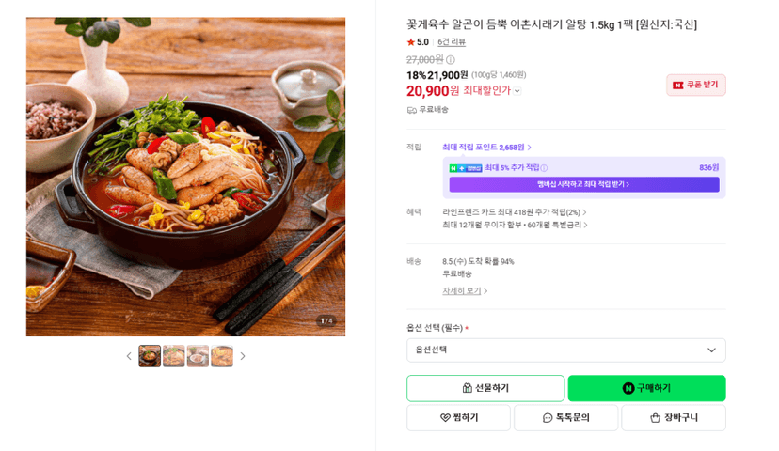Click the heart icon on 찜하기
The width and height of the screenshot is (779, 451).
[x=445, y=418]
